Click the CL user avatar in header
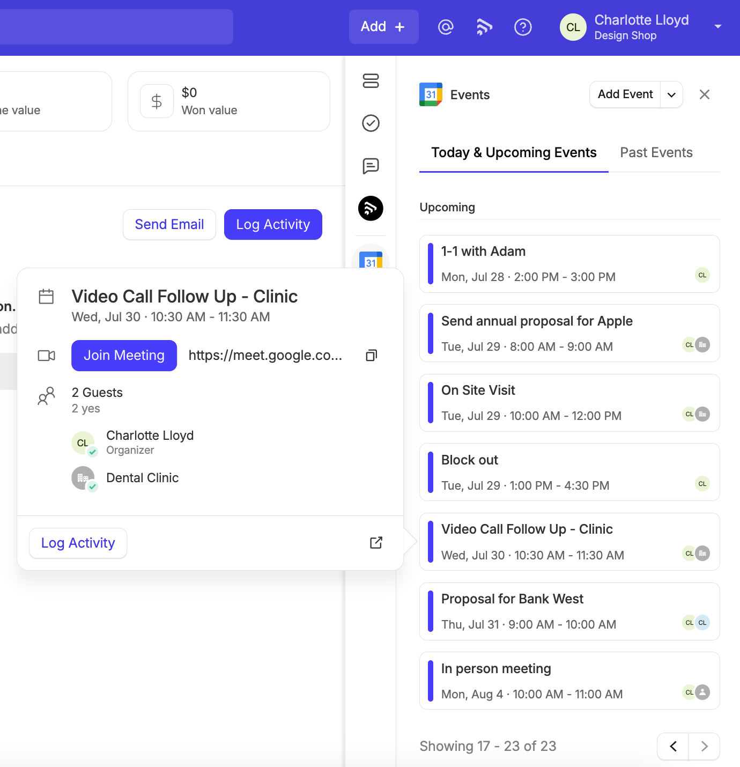 pos(573,27)
